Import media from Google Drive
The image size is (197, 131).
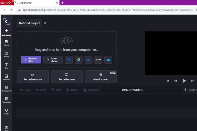[79, 60]
